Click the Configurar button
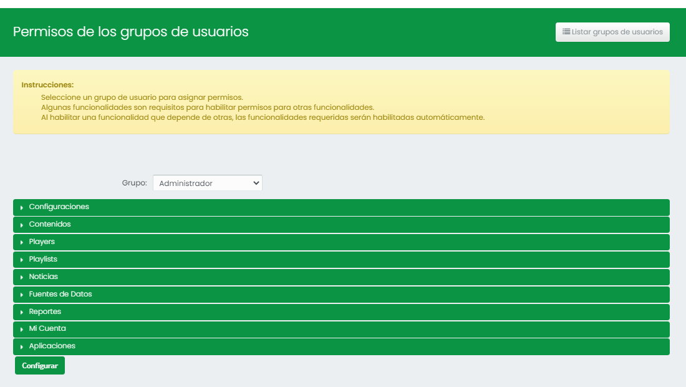686x387 pixels. pos(40,366)
